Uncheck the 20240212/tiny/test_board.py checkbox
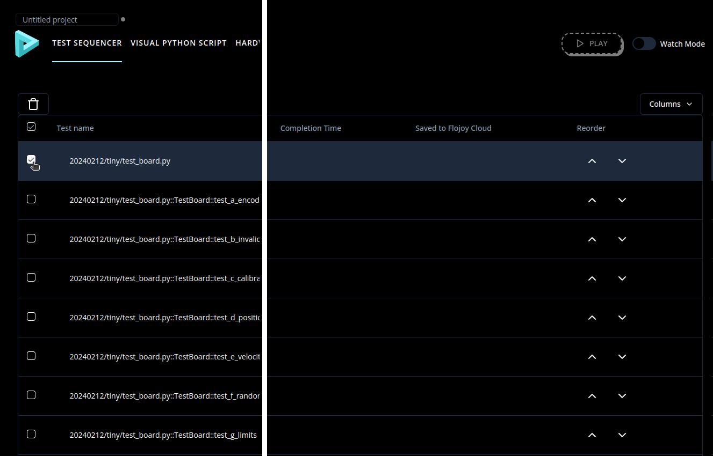 (x=31, y=159)
